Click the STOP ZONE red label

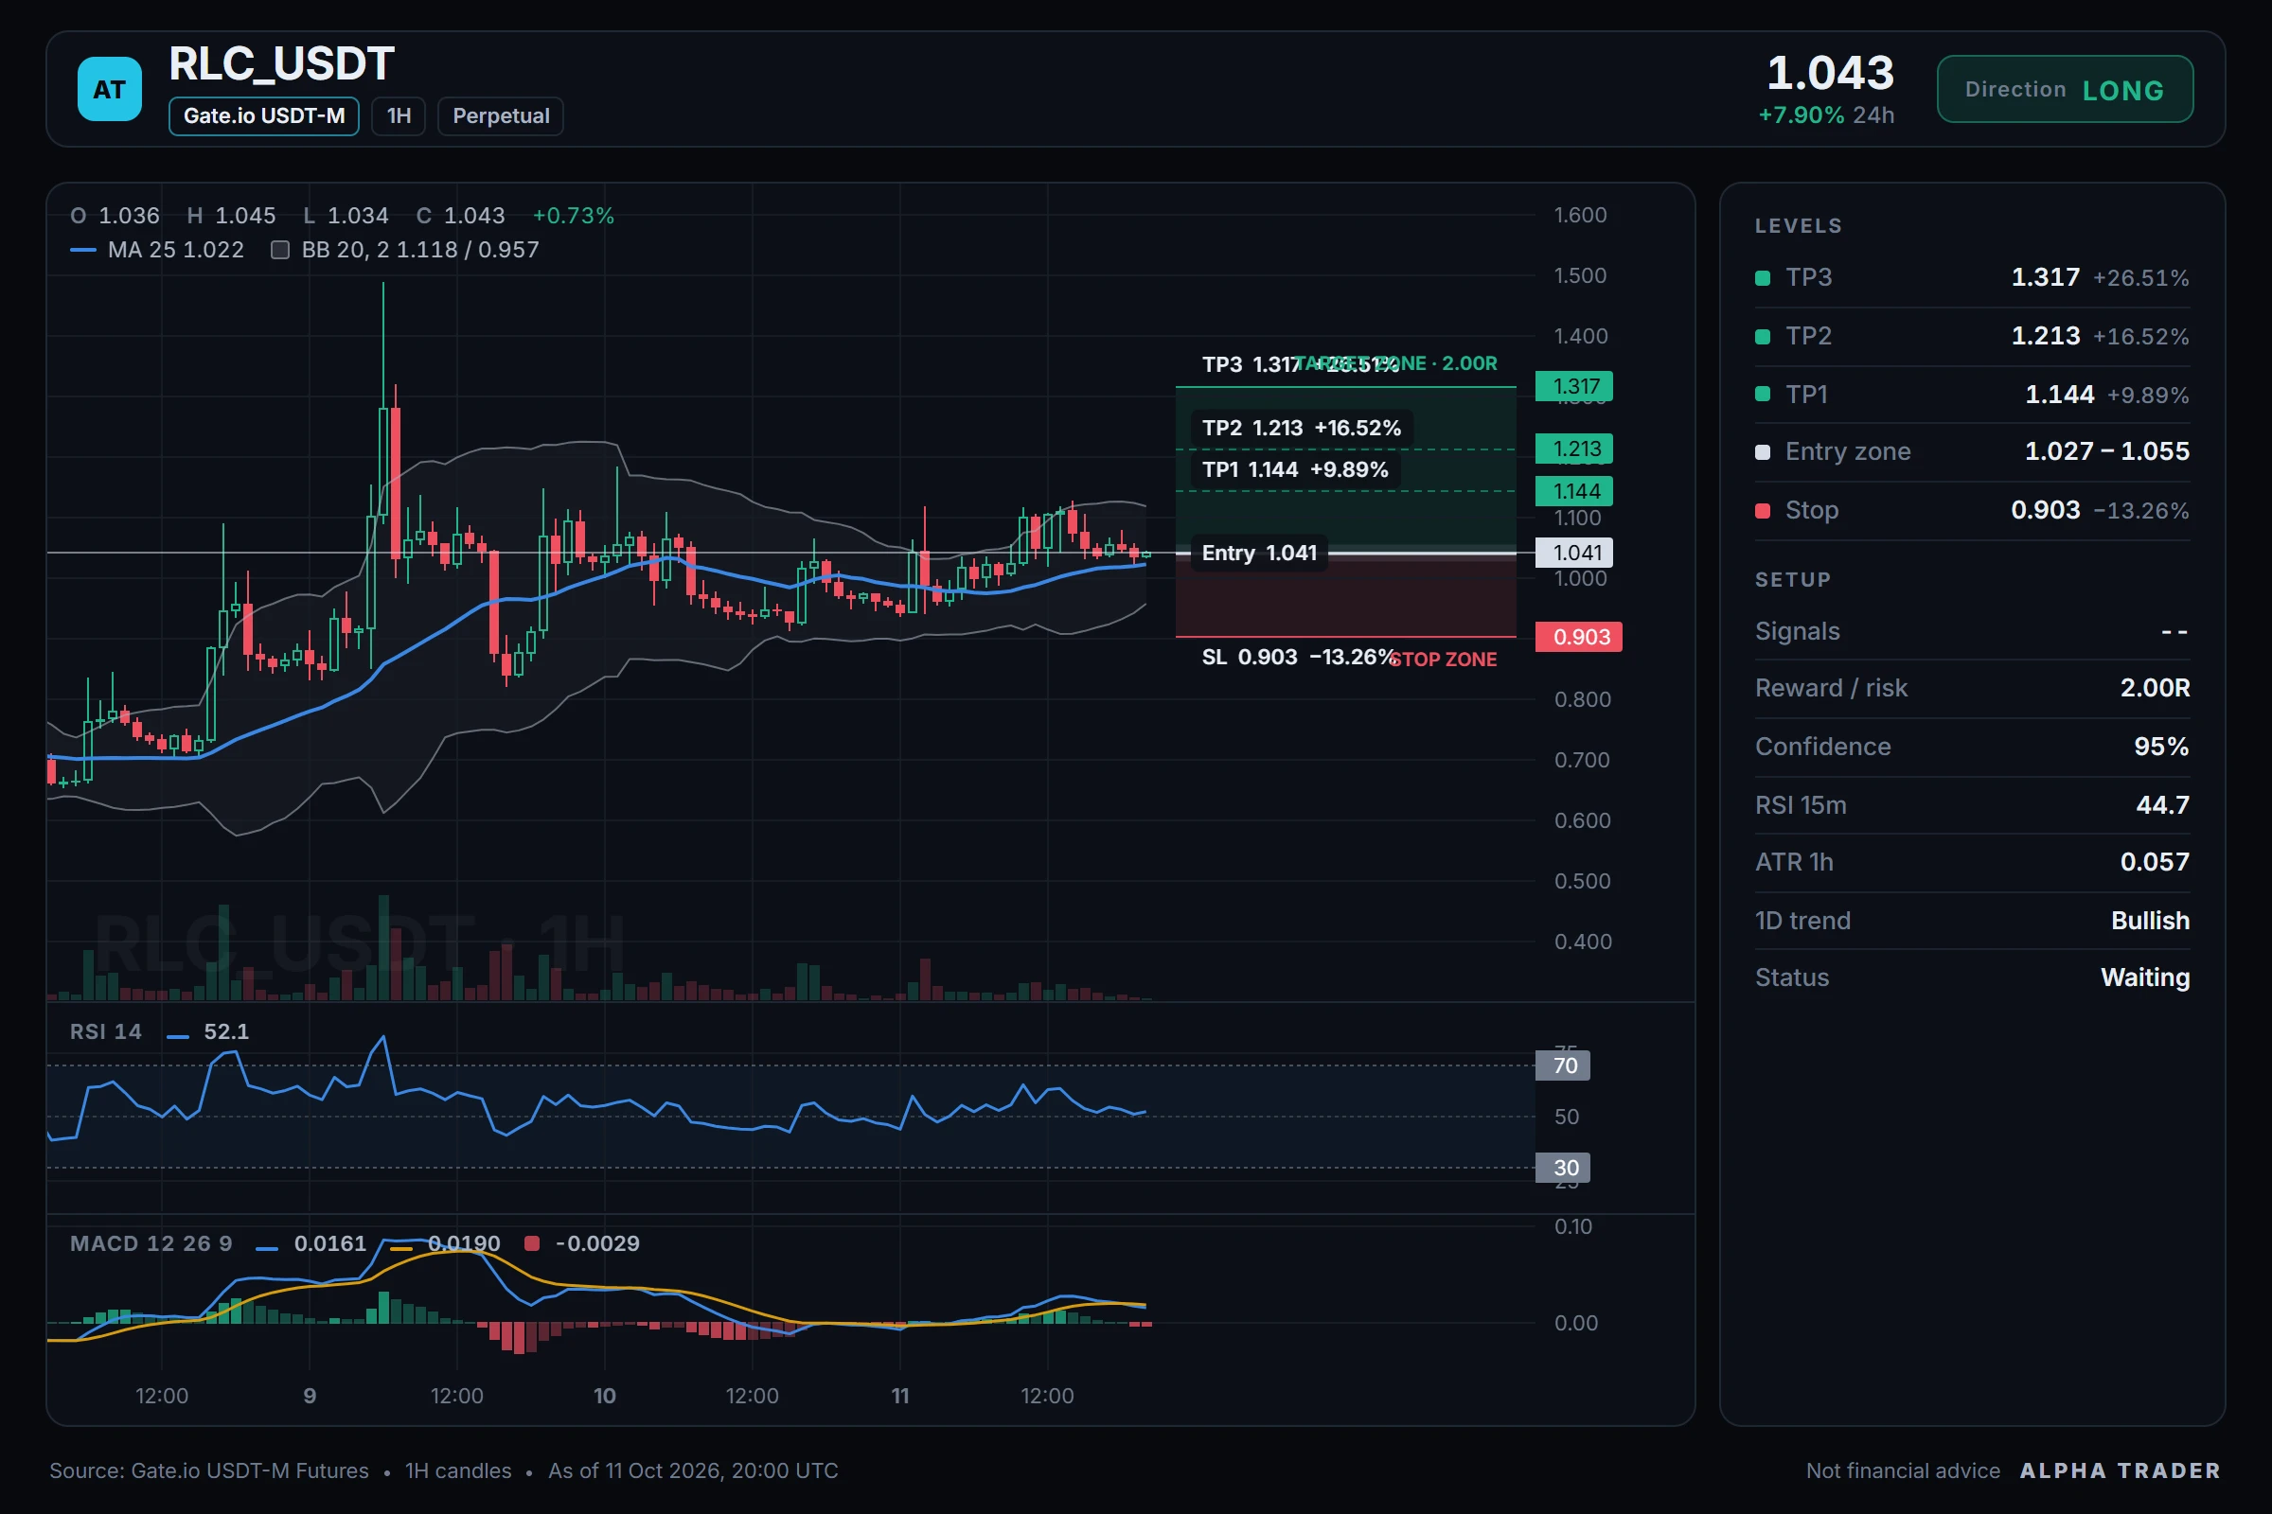pos(1443,660)
